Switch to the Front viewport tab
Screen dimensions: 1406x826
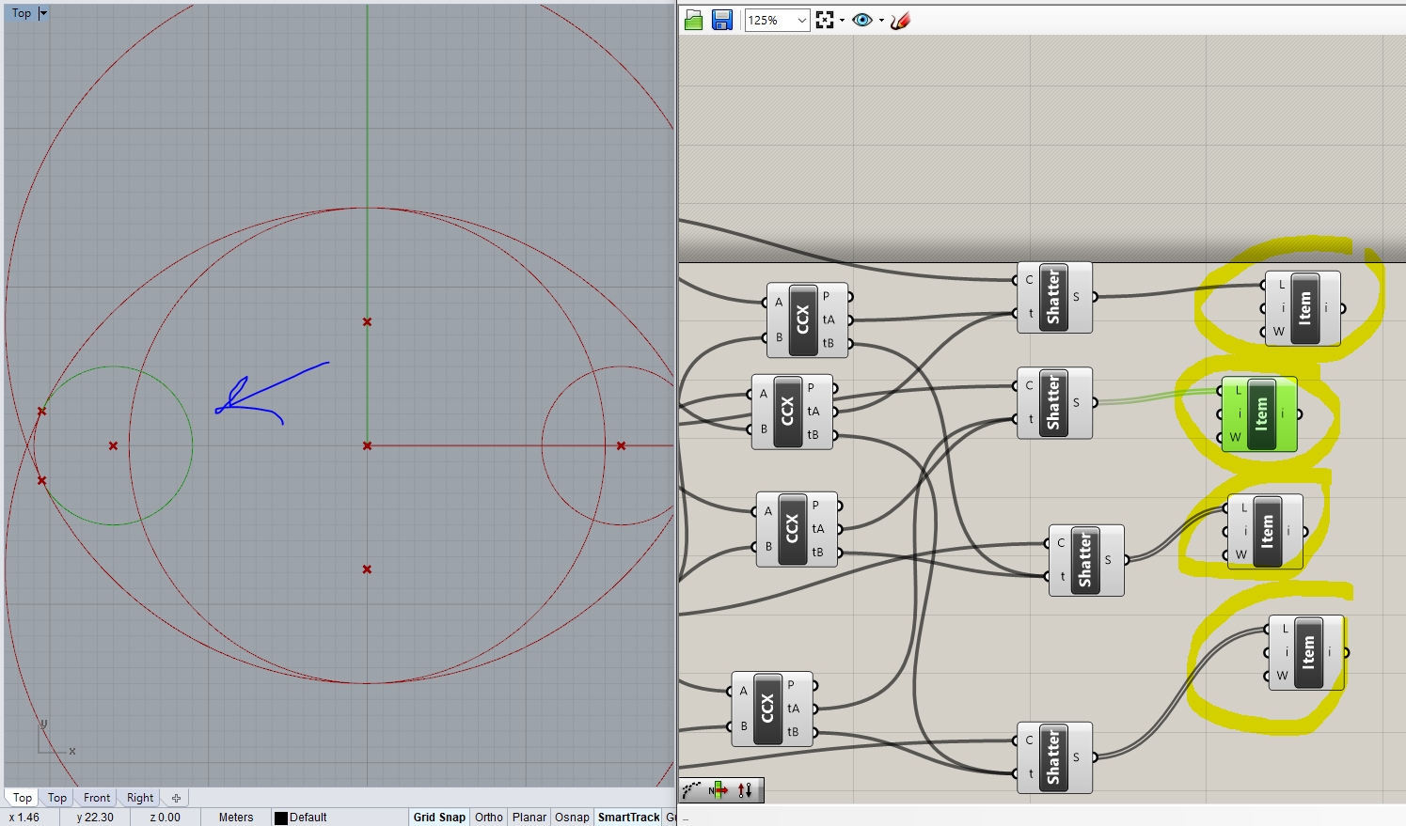tap(97, 798)
